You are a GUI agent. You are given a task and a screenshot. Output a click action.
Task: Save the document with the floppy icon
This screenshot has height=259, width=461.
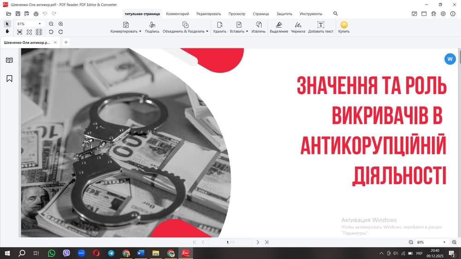tap(18, 14)
